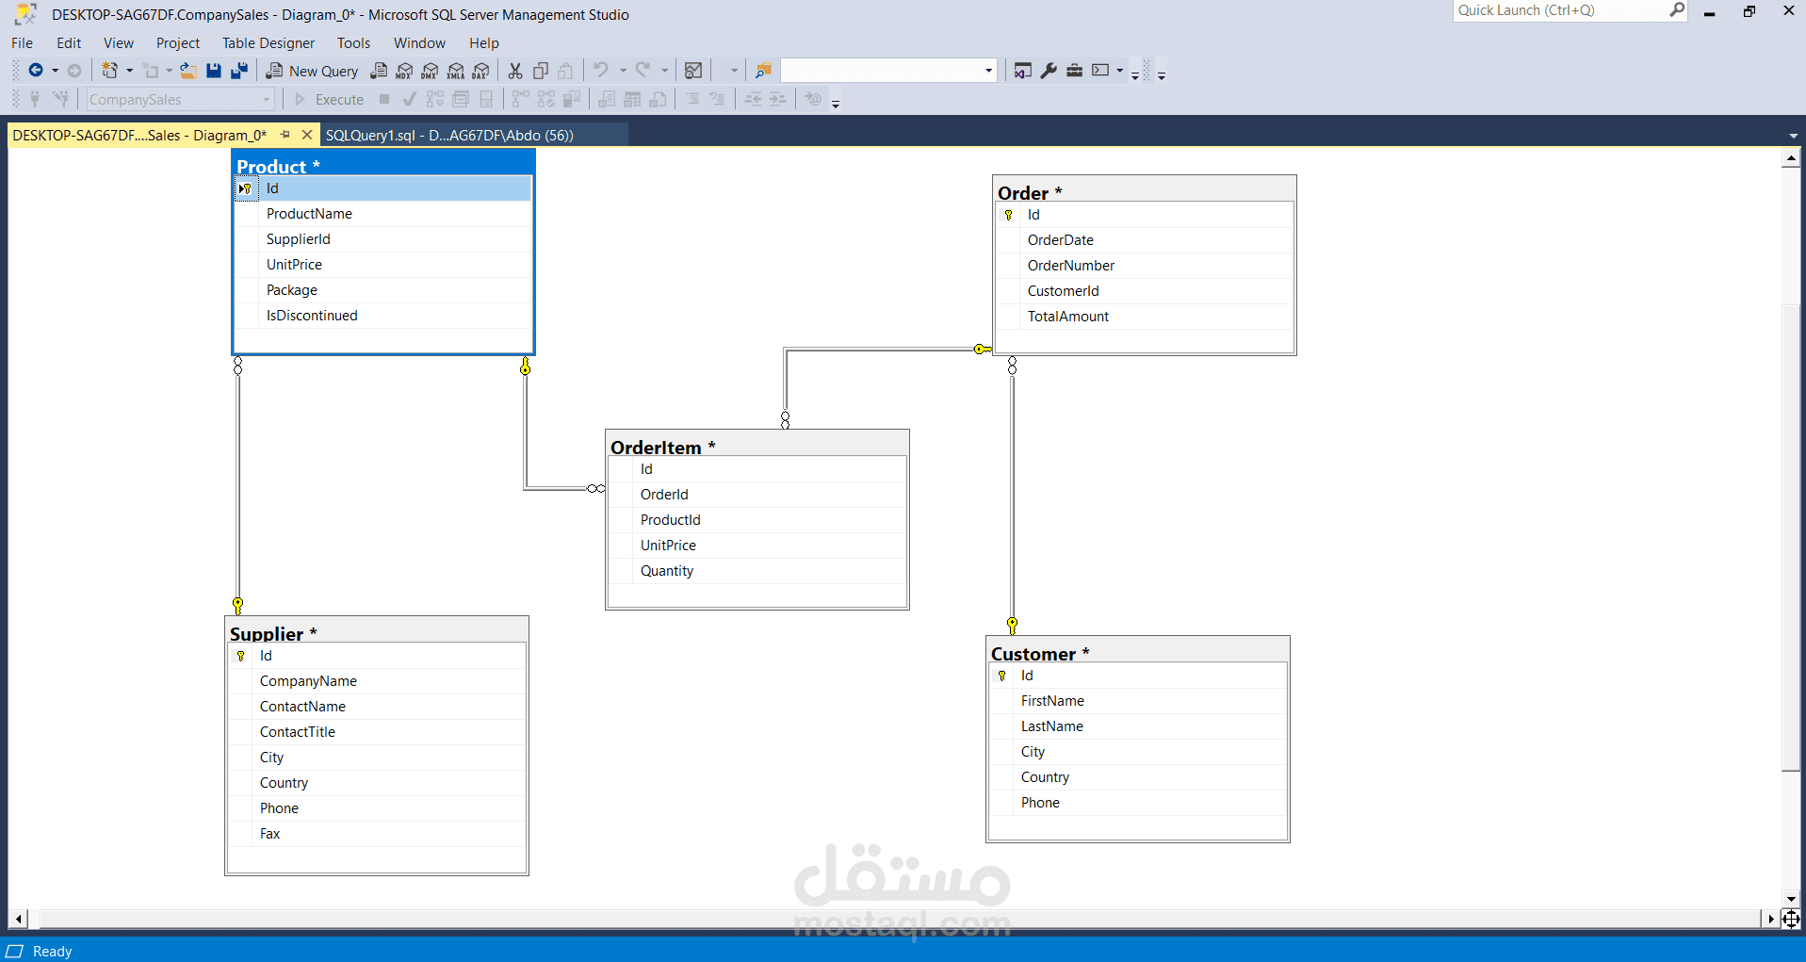Click the Undo icon
Screen dimensions: 1806x962
(603, 70)
